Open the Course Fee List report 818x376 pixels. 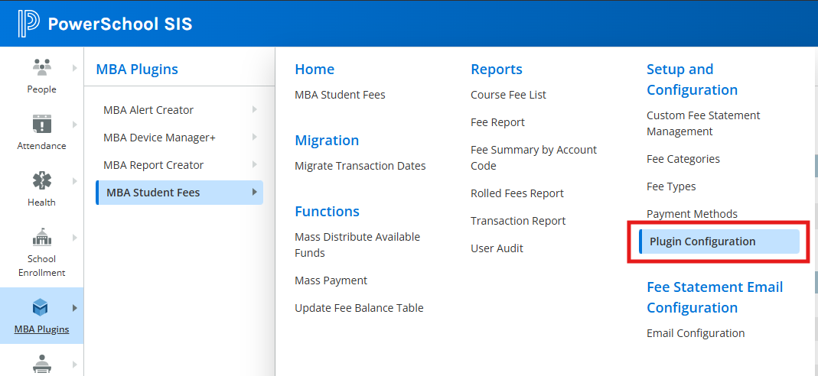(x=508, y=95)
